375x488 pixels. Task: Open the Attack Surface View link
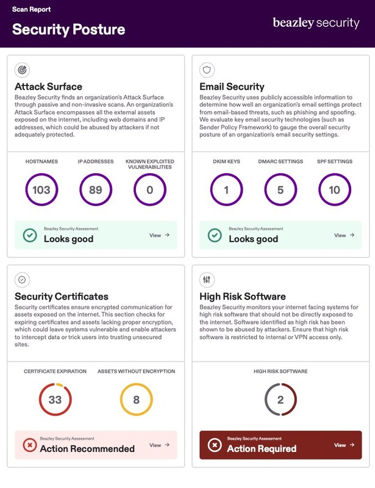(x=159, y=235)
